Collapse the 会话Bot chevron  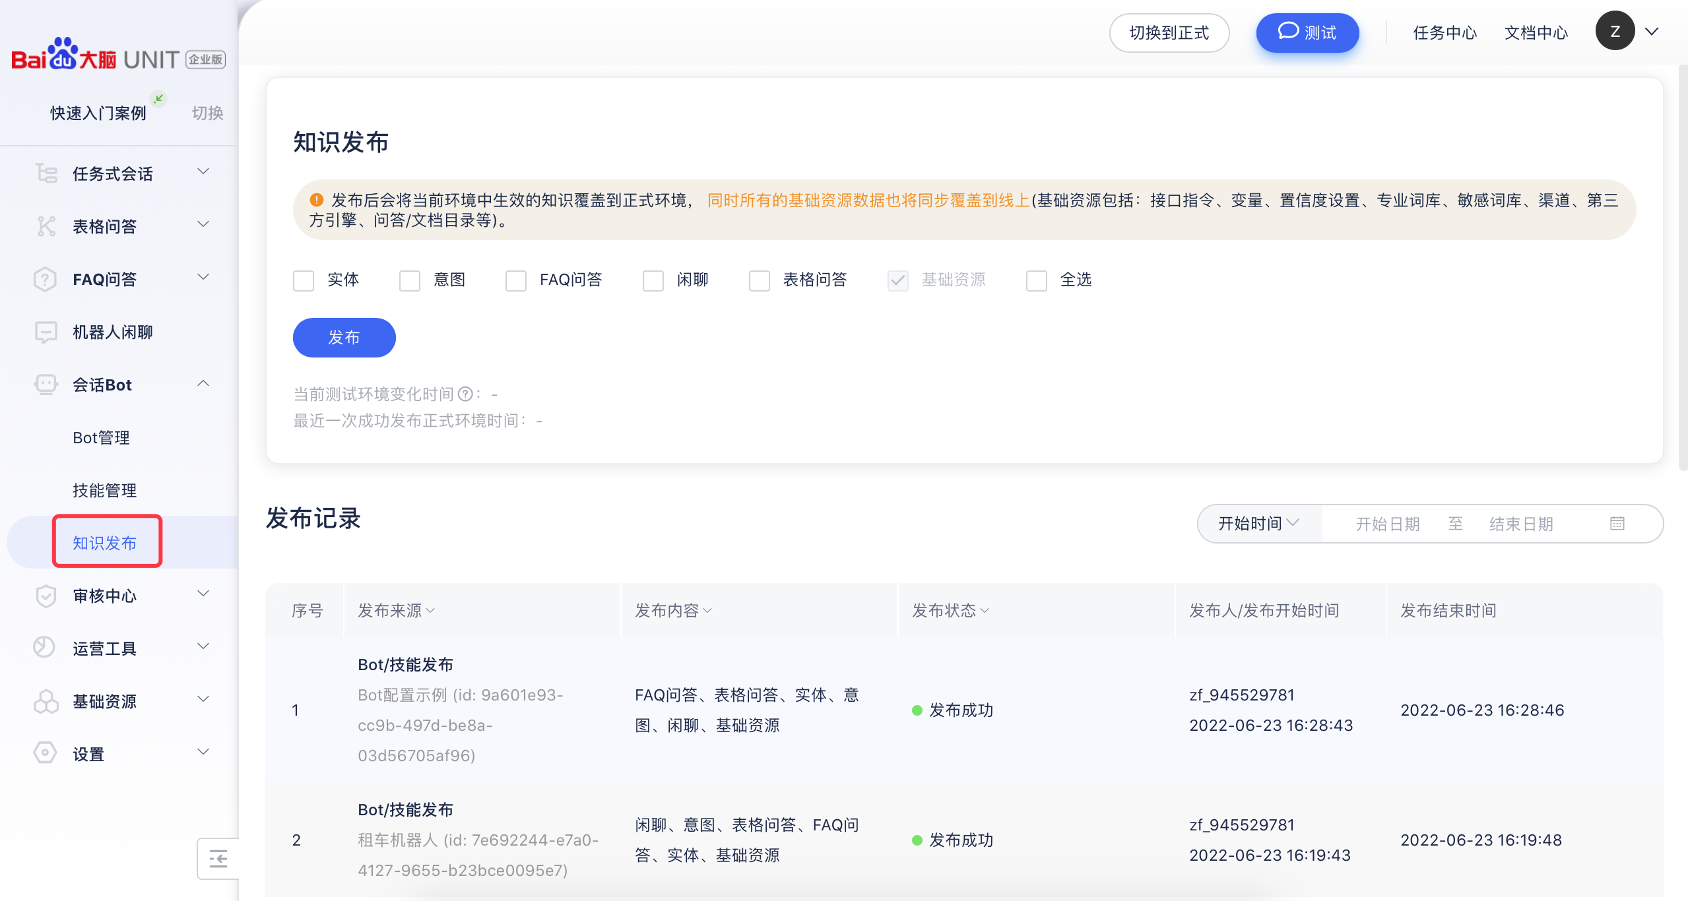pyautogui.click(x=203, y=383)
